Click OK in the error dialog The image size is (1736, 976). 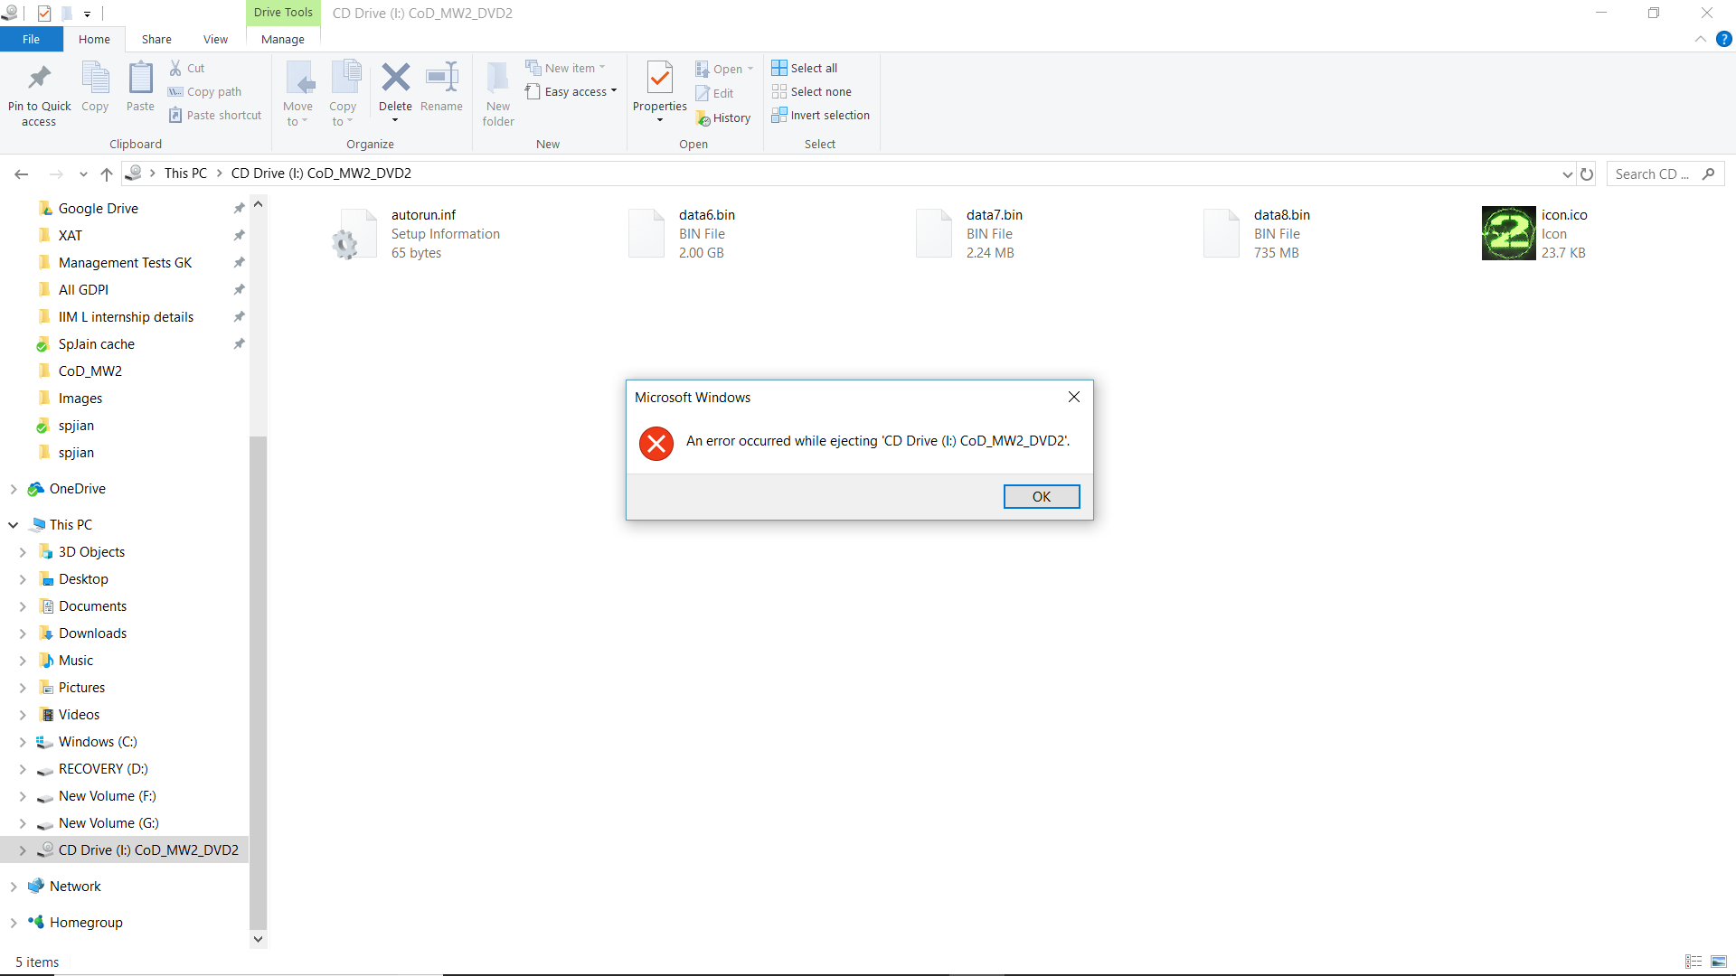click(1042, 496)
